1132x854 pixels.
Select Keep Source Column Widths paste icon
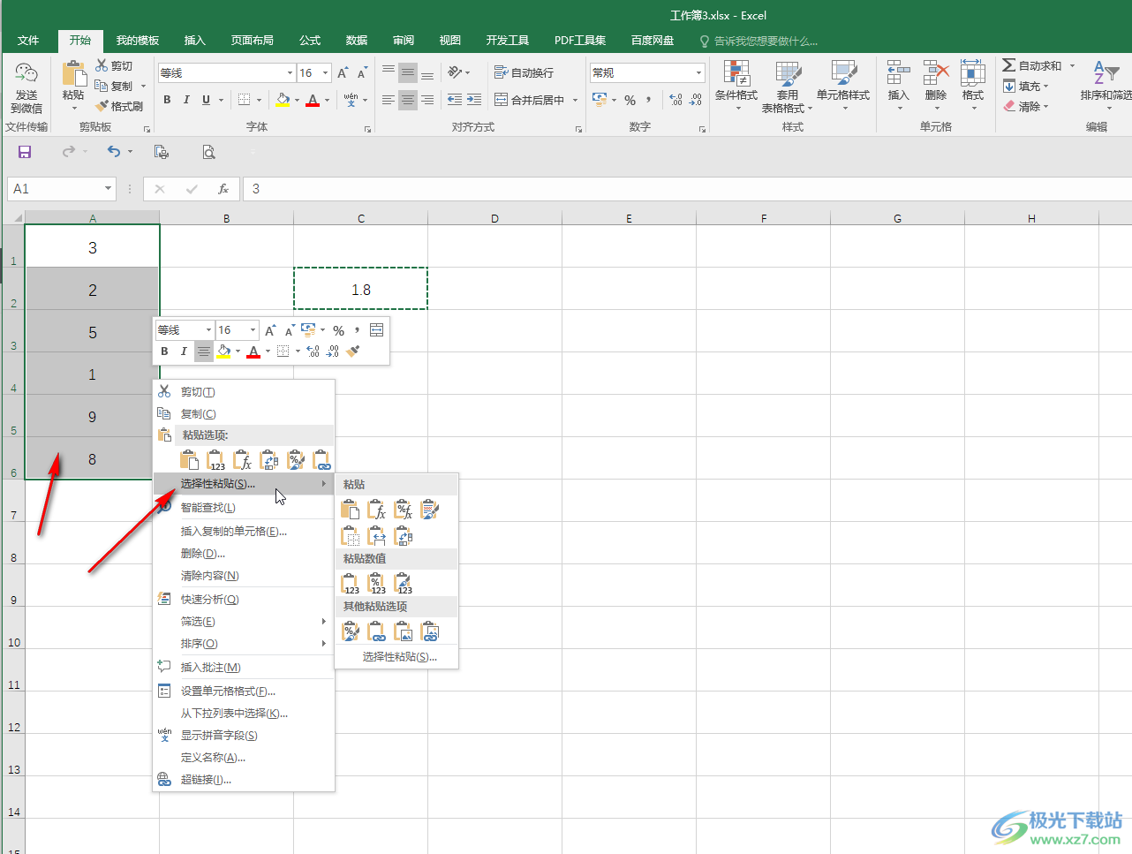377,536
